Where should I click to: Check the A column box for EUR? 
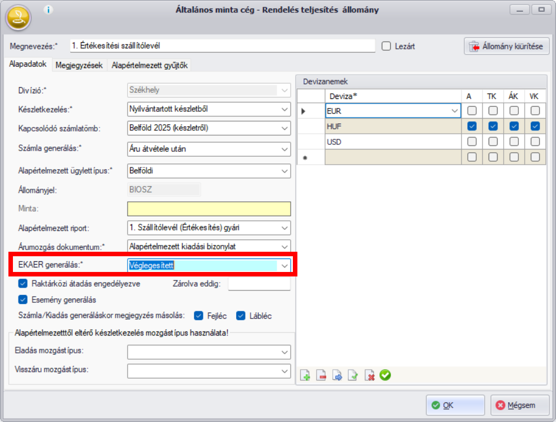(472, 111)
